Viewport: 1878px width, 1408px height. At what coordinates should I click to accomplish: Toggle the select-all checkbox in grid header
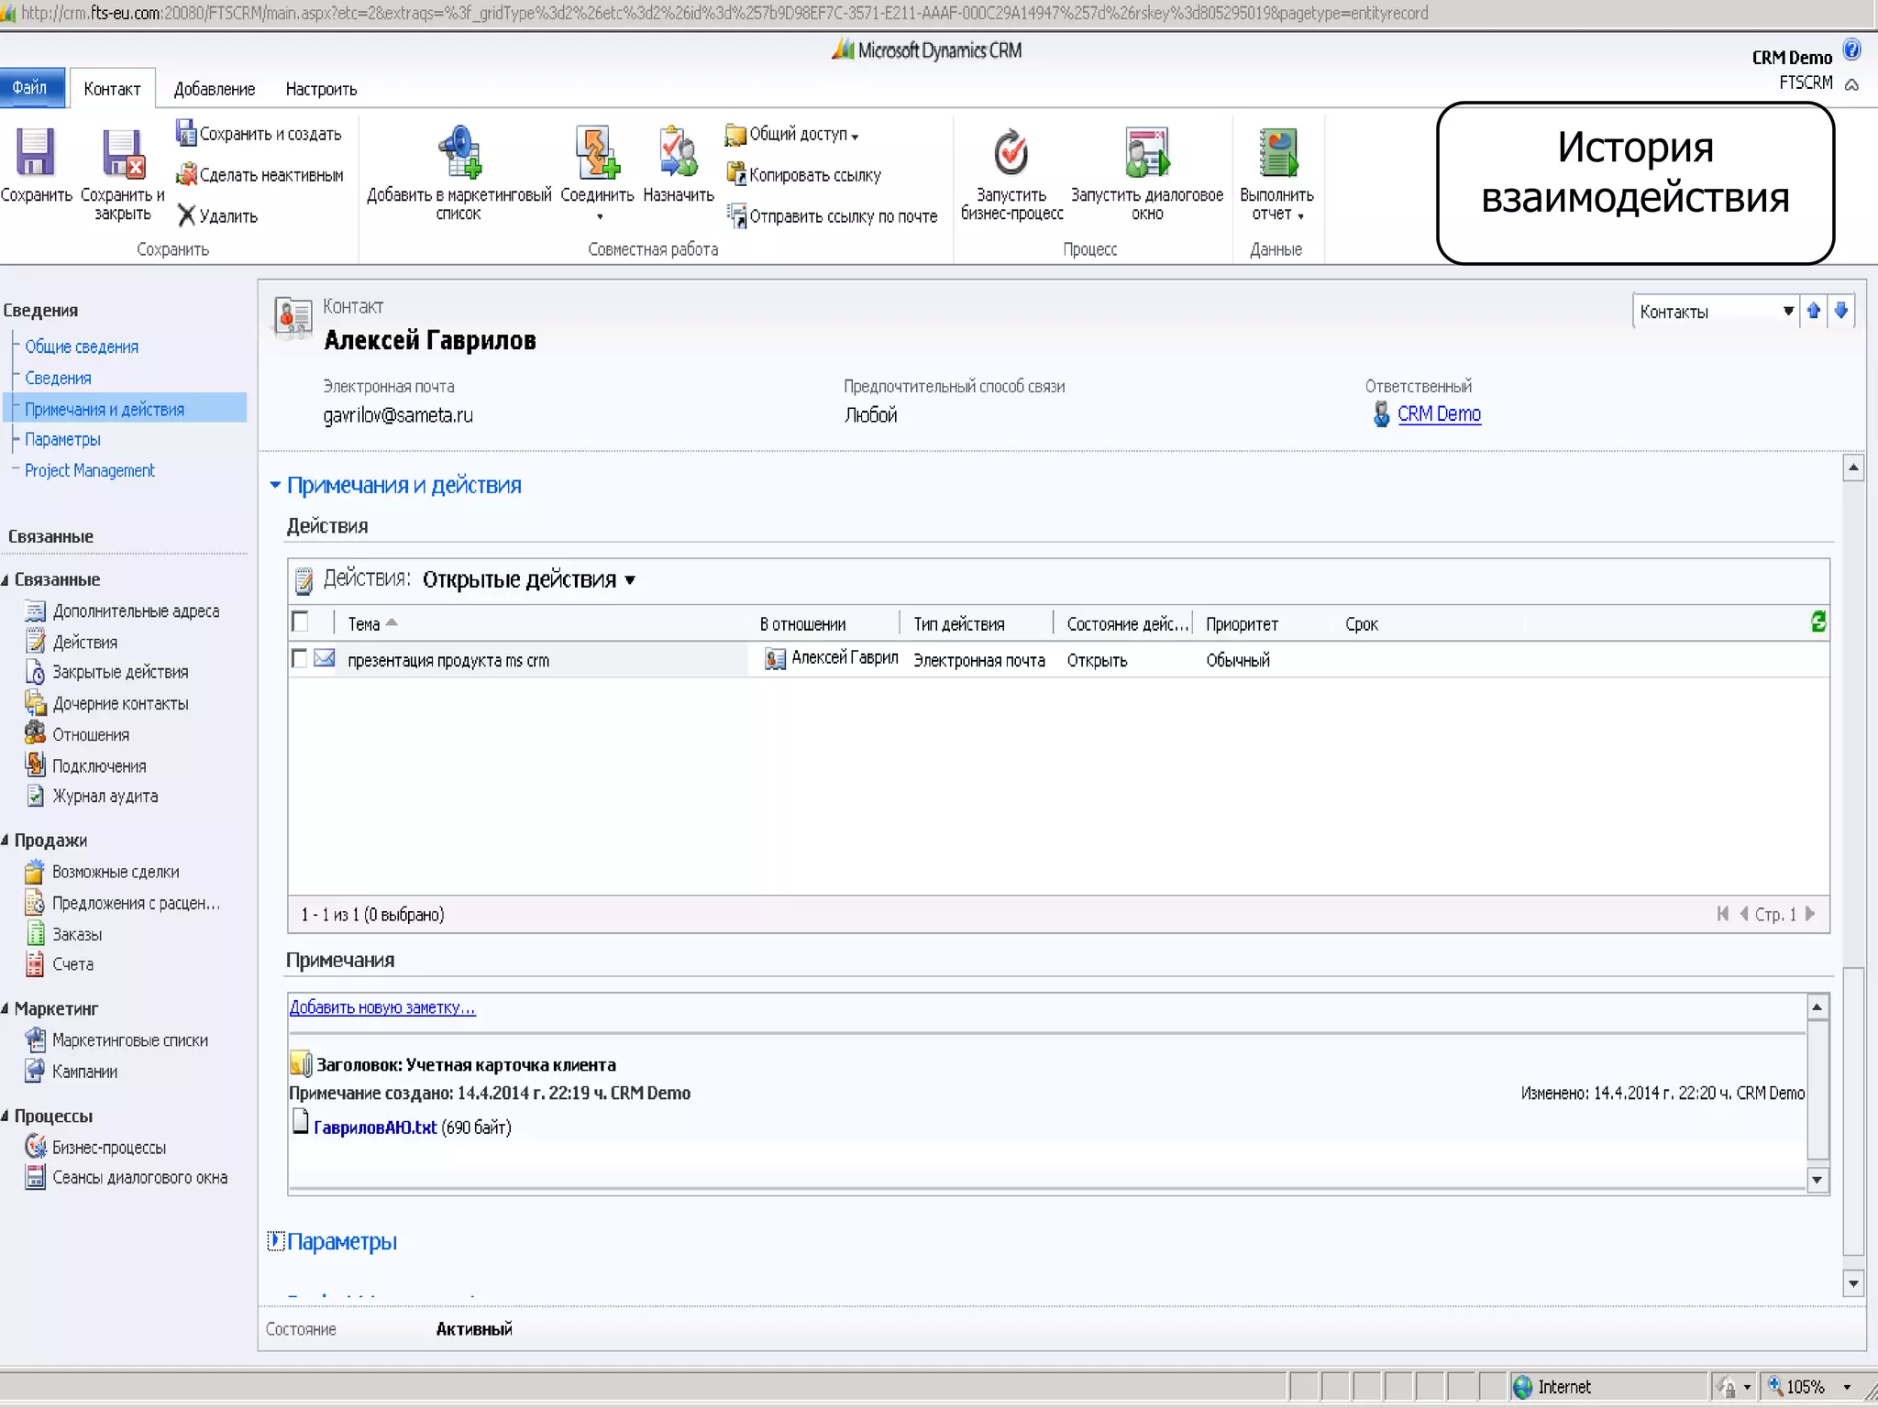(x=300, y=622)
